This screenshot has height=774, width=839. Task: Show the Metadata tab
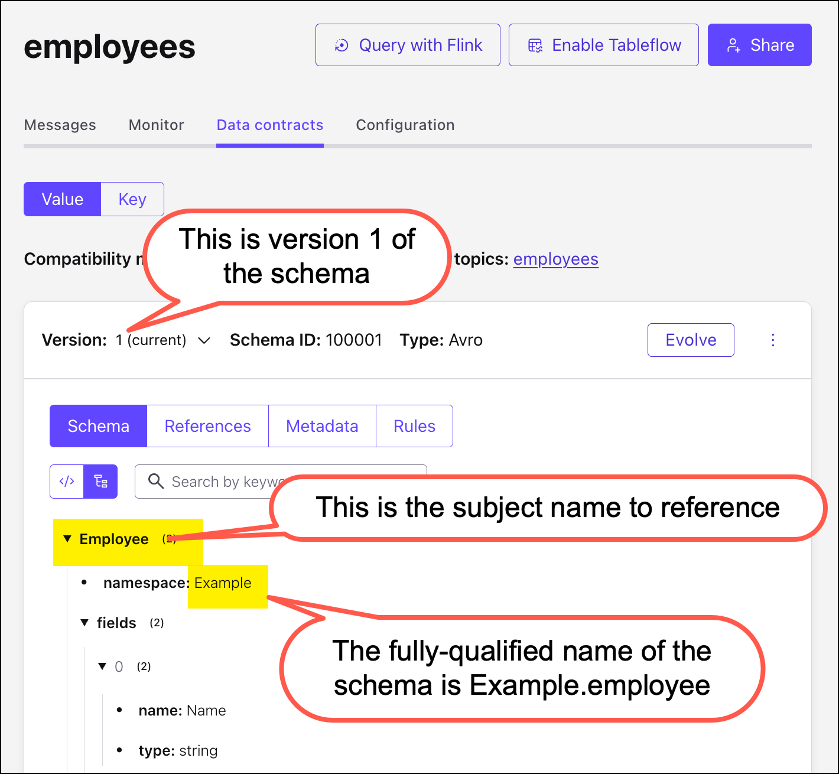click(322, 426)
